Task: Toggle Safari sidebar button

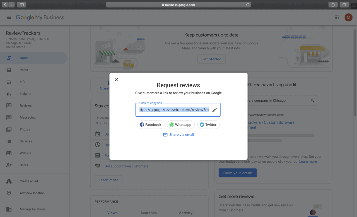Action: [x=21, y=5]
